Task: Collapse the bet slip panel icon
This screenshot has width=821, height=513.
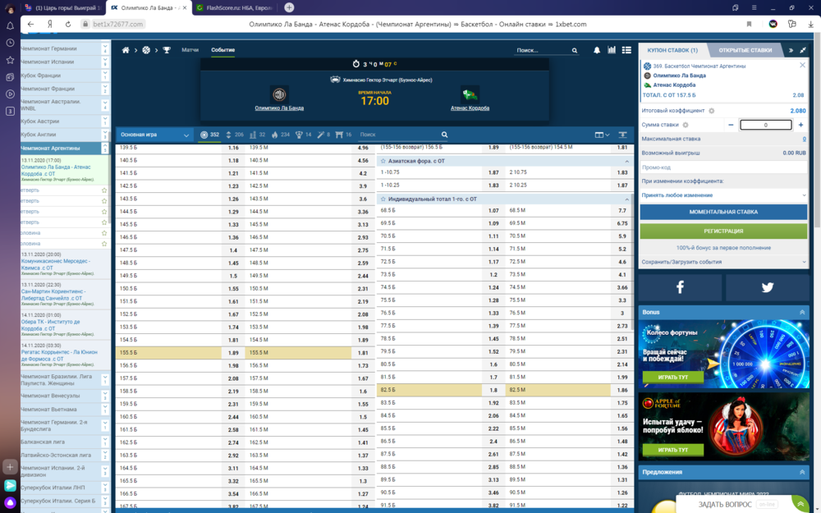Action: click(x=803, y=50)
